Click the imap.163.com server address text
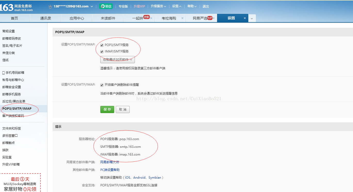The width and height of the screenshot is (353, 192). pos(130,154)
